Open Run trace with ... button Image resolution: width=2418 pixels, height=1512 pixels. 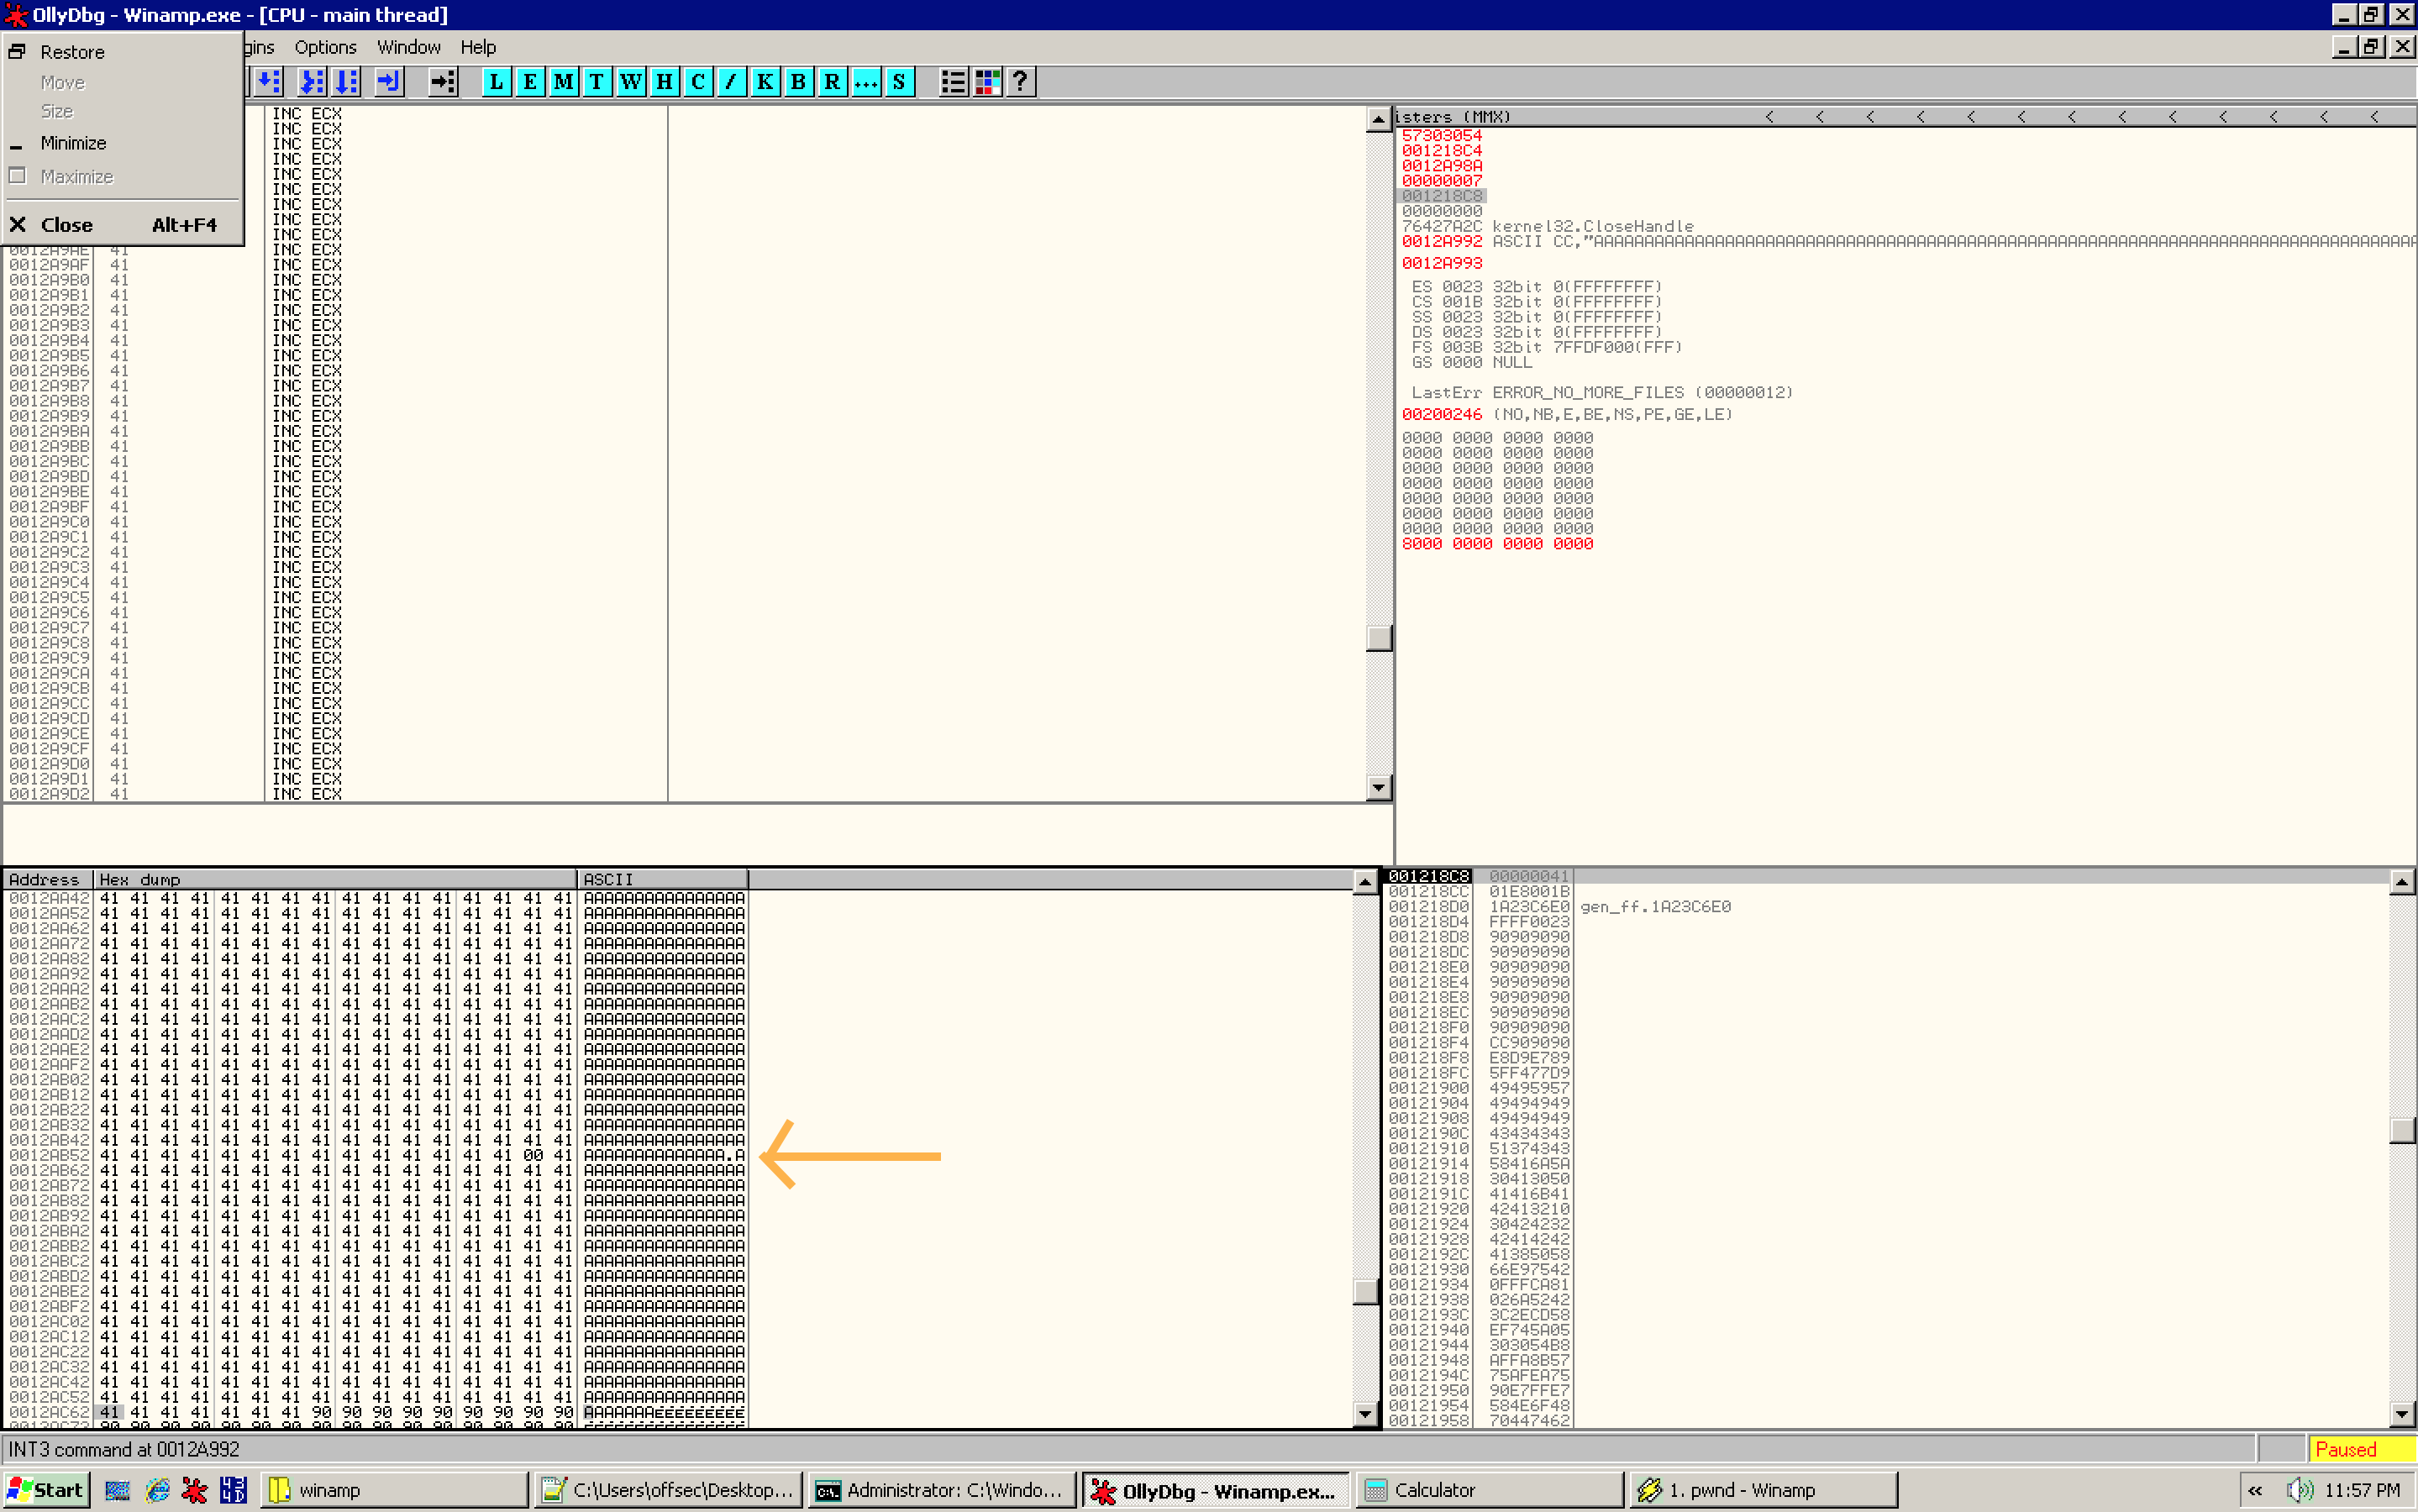866,82
